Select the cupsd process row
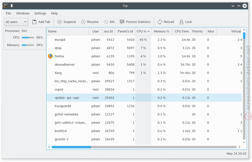252x162 pixels. click(144, 90)
